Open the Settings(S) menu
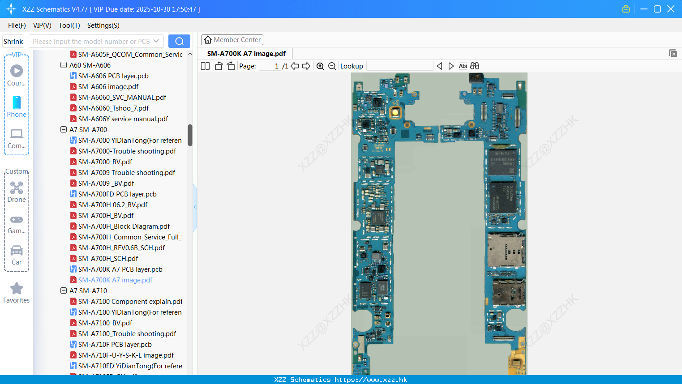Image resolution: width=682 pixels, height=384 pixels. [103, 26]
